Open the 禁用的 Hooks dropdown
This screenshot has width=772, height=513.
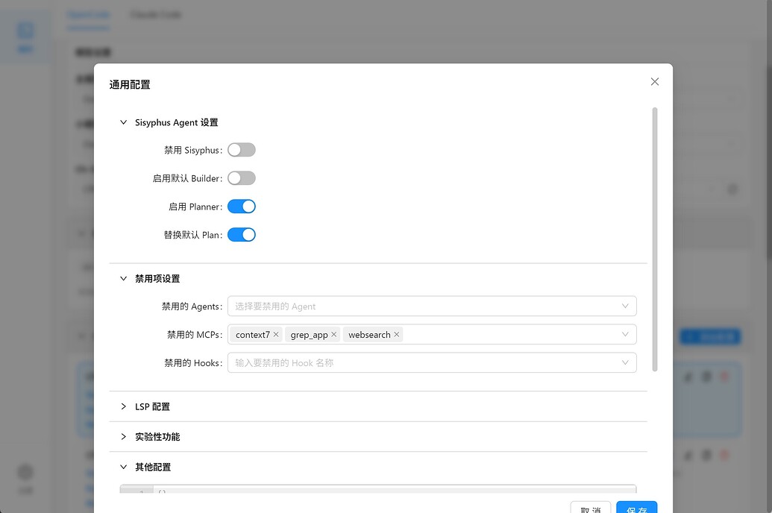[x=432, y=363]
